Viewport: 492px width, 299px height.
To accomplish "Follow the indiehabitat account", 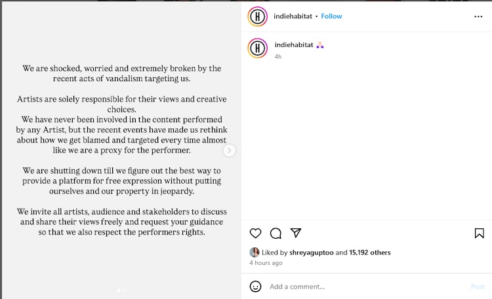I will pyautogui.click(x=331, y=16).
